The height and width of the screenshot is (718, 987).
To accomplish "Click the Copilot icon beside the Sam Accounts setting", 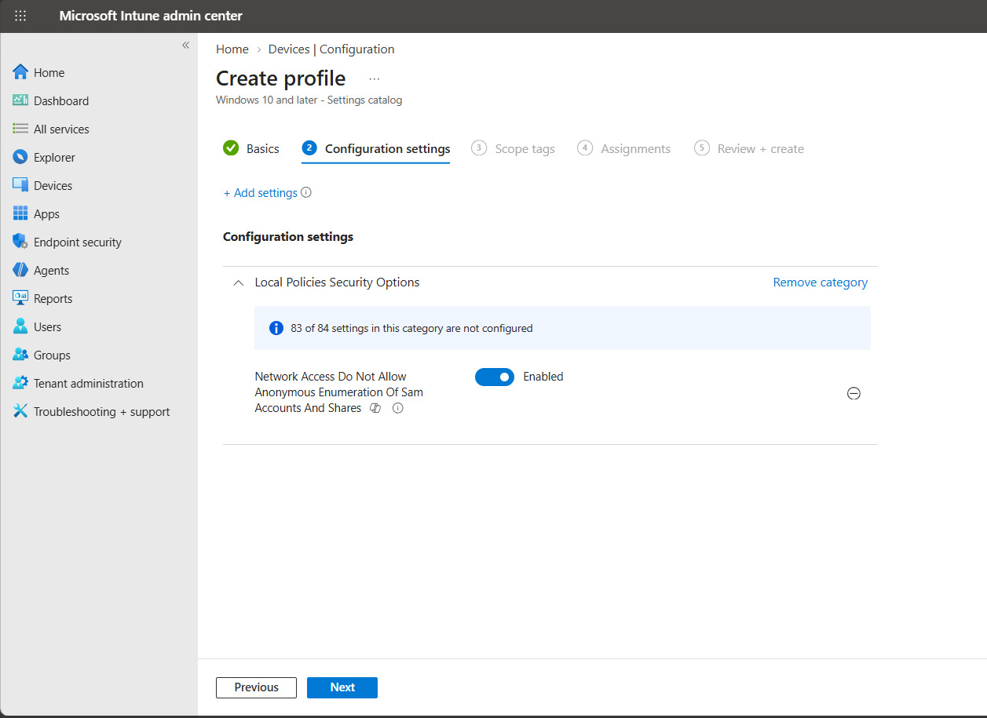I will click(375, 408).
